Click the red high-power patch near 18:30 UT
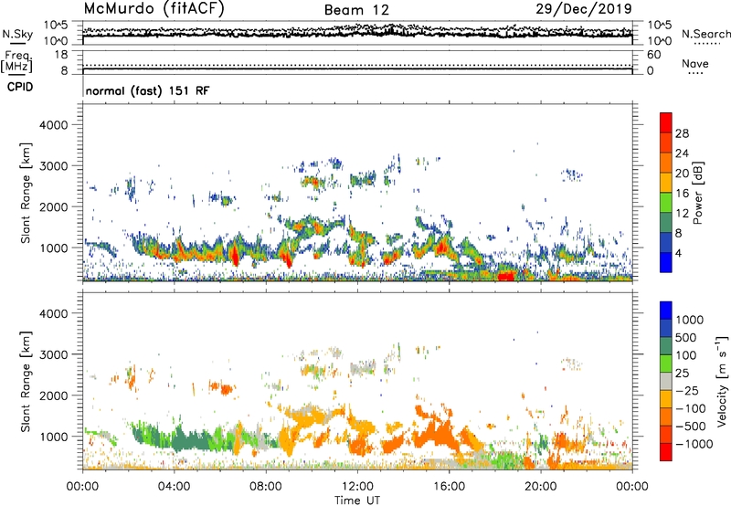731x506 pixels. point(506,277)
